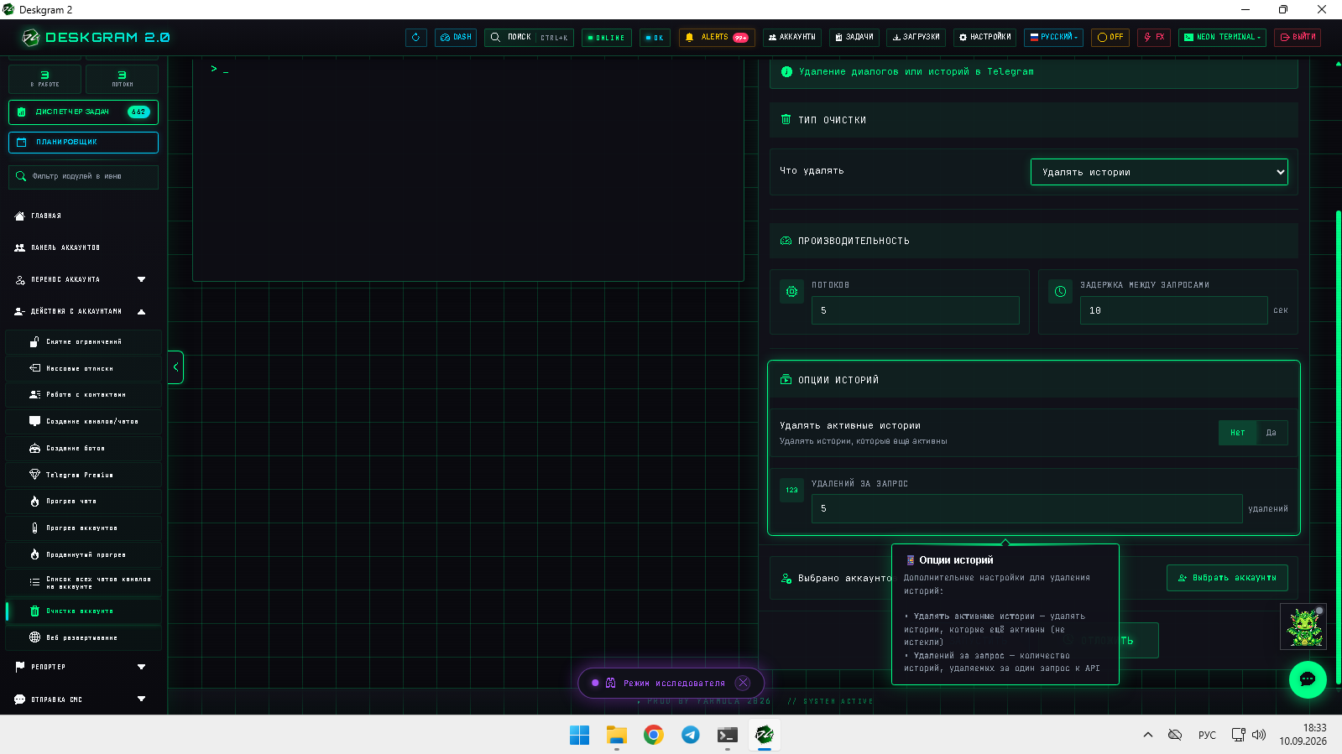The width and height of the screenshot is (1342, 754).
Task: Open the ALERTS notifications
Action: point(717,38)
